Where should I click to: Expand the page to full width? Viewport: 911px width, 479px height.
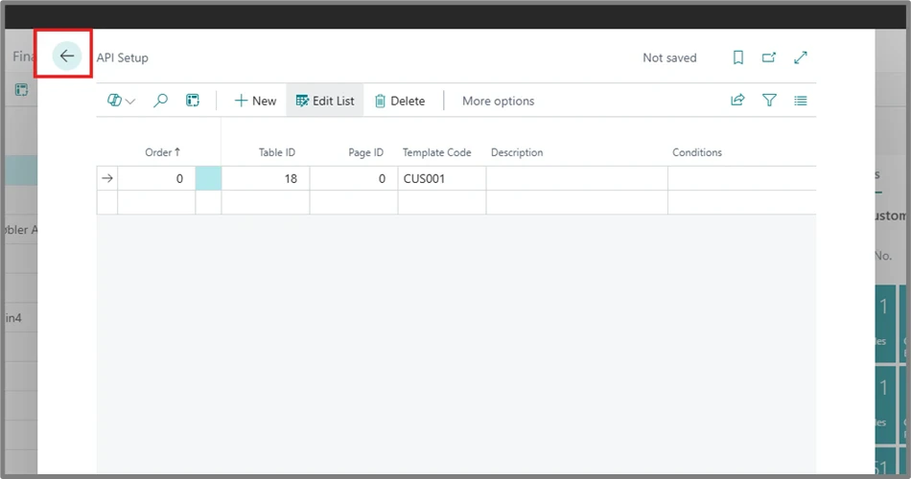[801, 57]
